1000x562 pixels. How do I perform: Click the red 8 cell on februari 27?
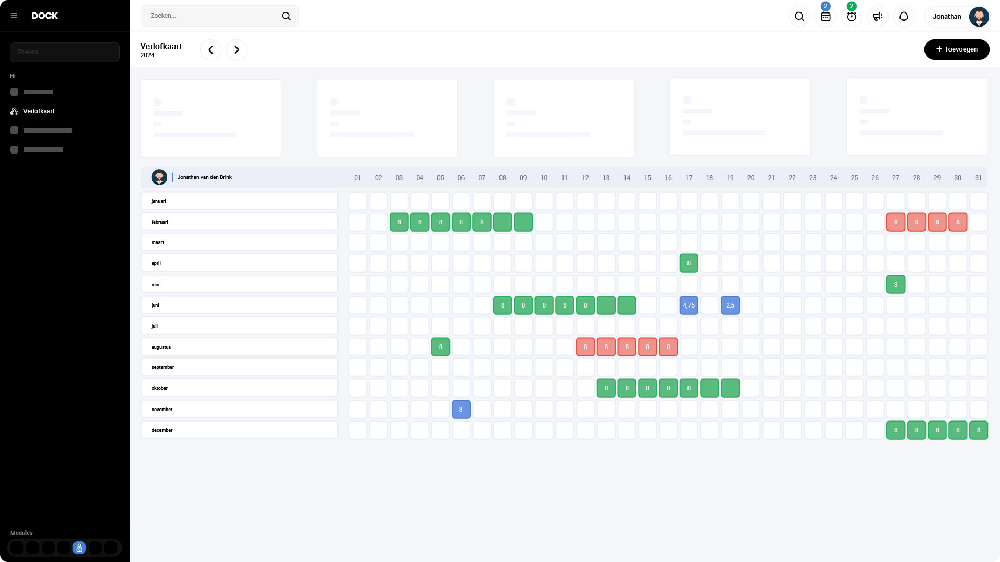895,222
